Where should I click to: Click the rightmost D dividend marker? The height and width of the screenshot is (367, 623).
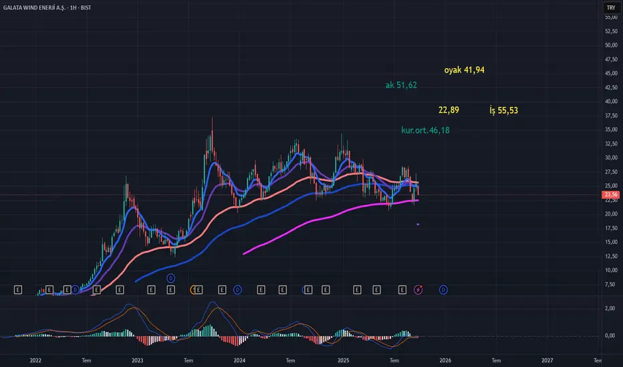443,290
